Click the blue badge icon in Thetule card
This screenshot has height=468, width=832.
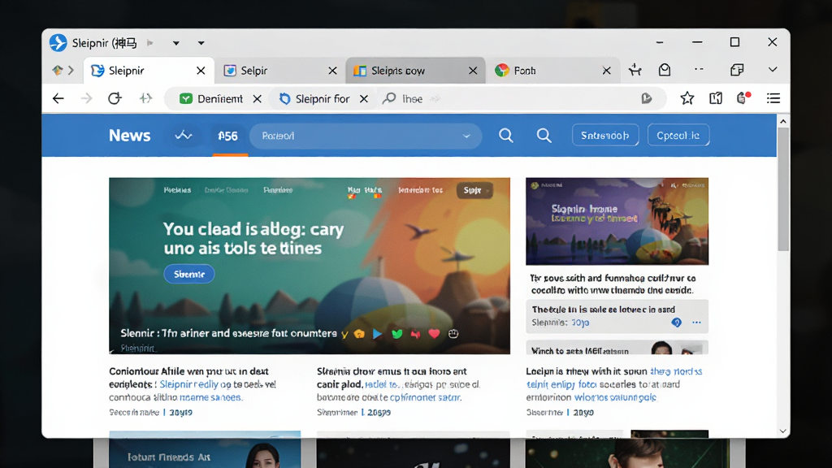677,322
